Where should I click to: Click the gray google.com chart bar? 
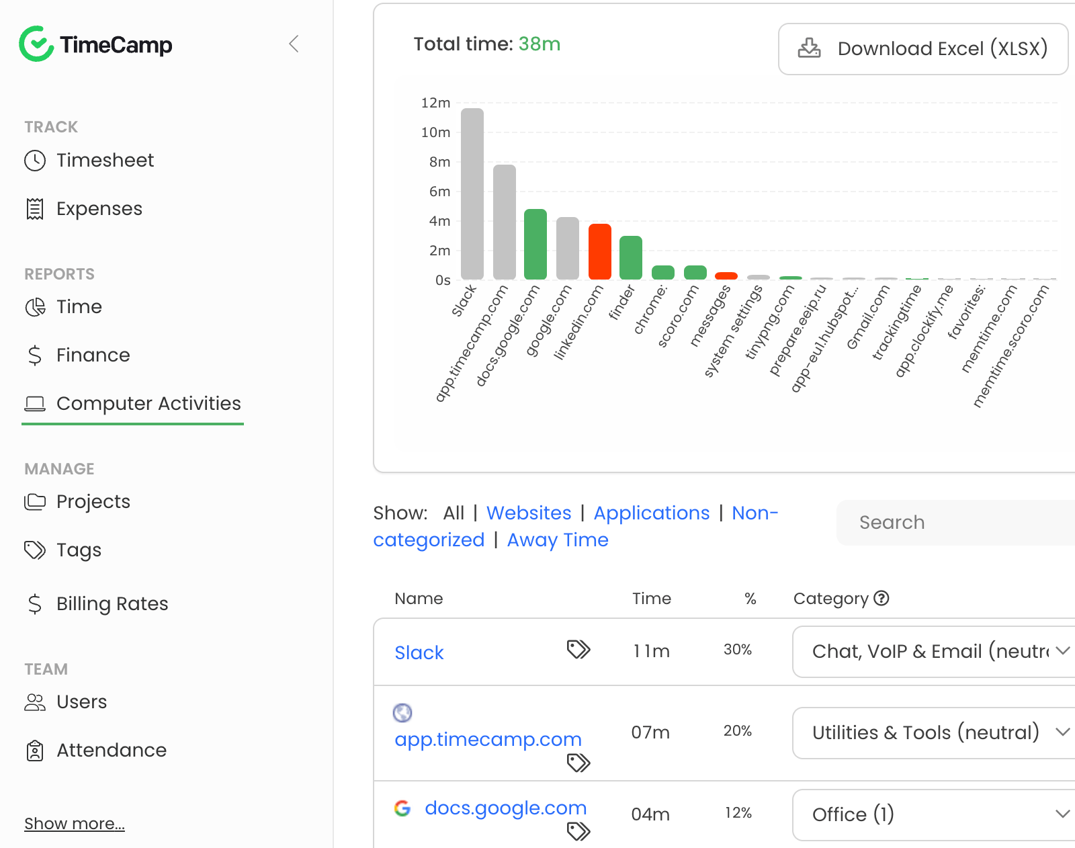point(568,249)
